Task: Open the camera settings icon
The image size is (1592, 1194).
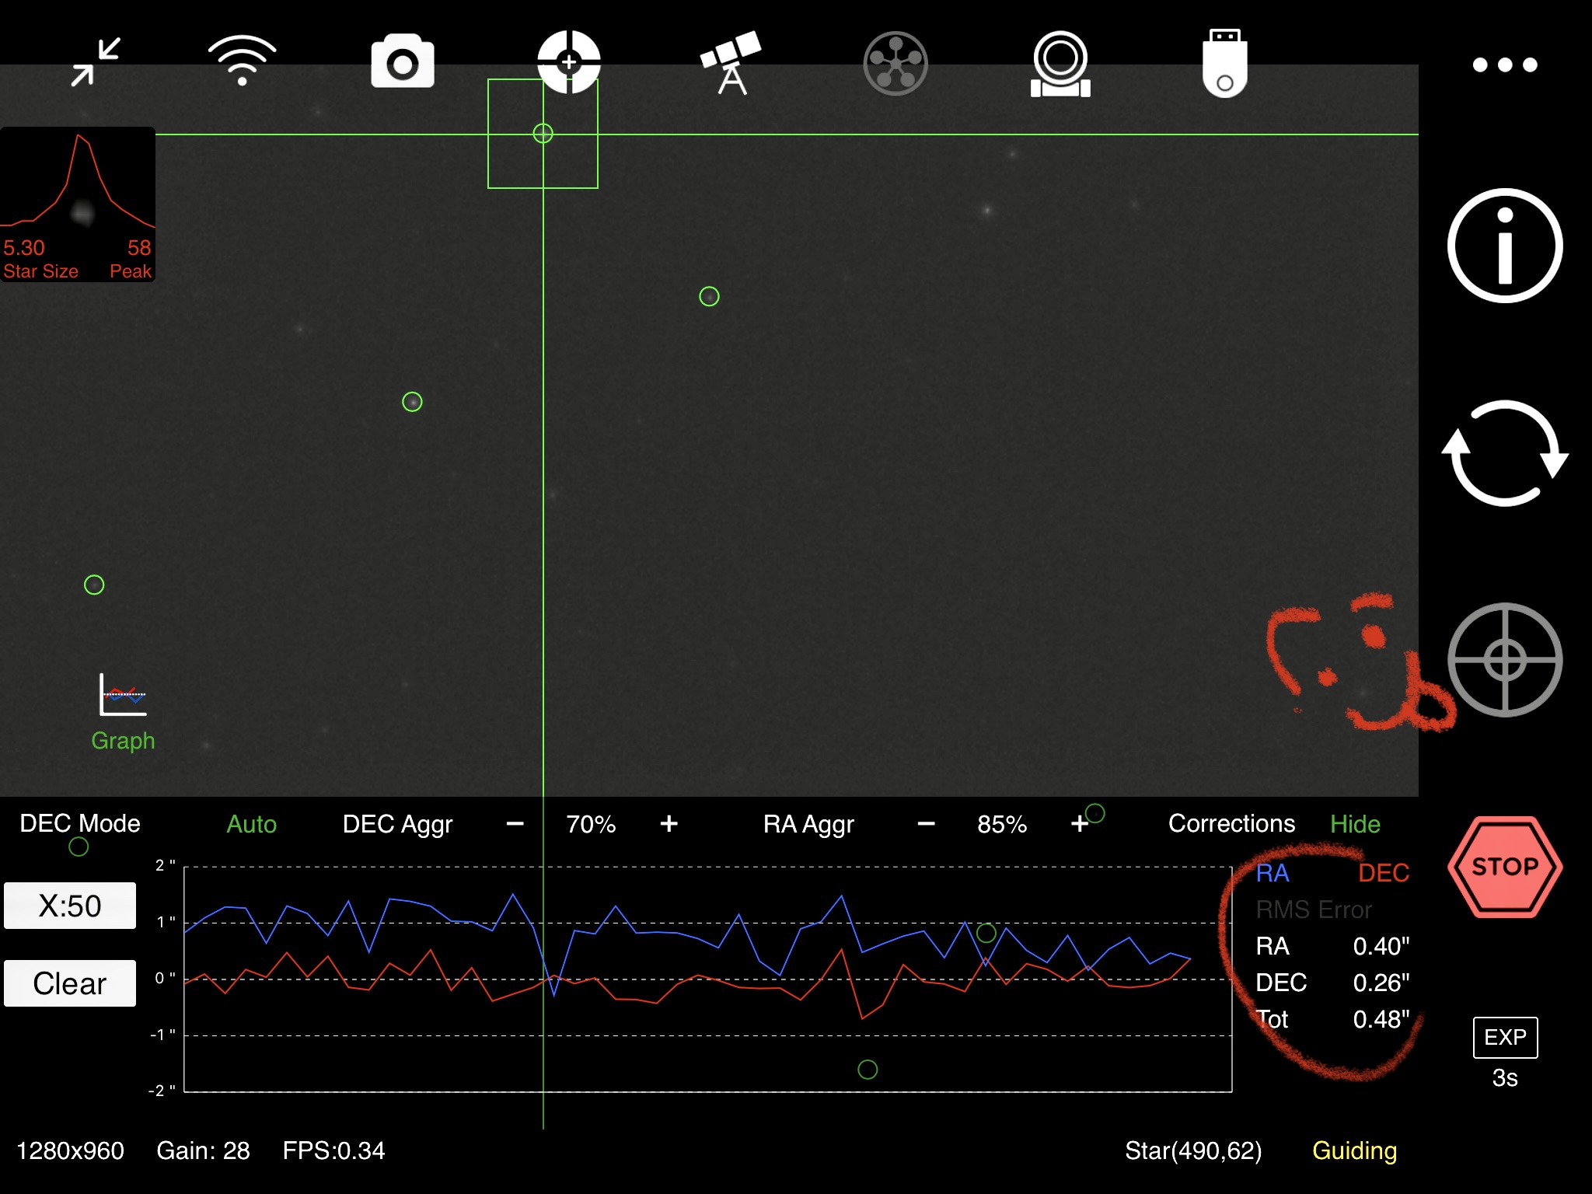Action: coord(402,61)
